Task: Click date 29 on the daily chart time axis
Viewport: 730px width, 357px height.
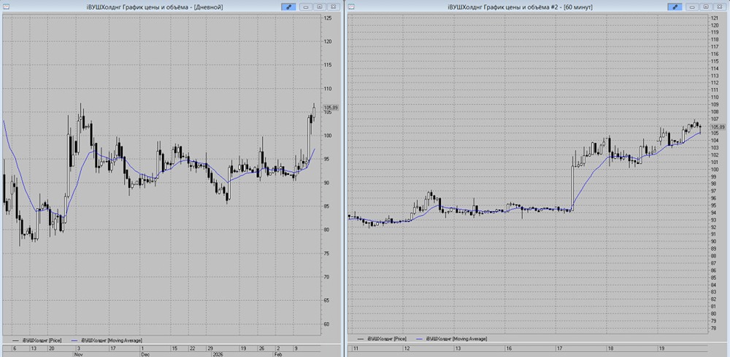Action: click(x=210, y=348)
